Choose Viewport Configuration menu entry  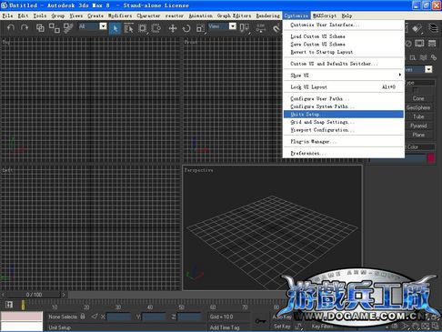344,130
